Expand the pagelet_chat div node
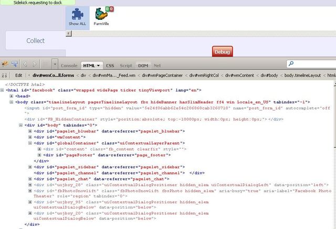 [30, 179]
